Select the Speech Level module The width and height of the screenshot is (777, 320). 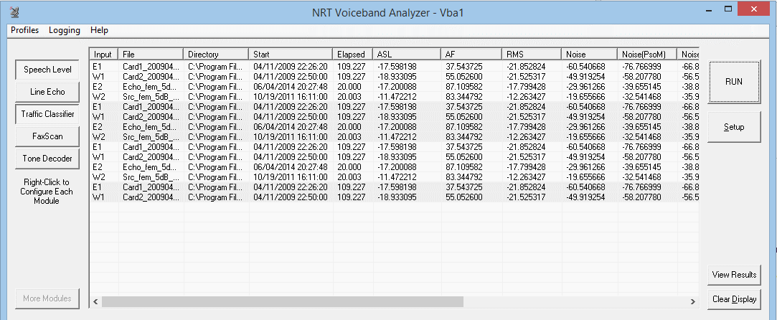[47, 70]
